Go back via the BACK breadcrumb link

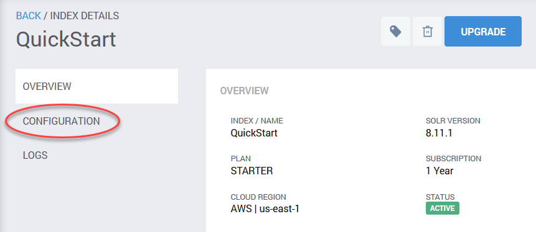click(x=29, y=16)
